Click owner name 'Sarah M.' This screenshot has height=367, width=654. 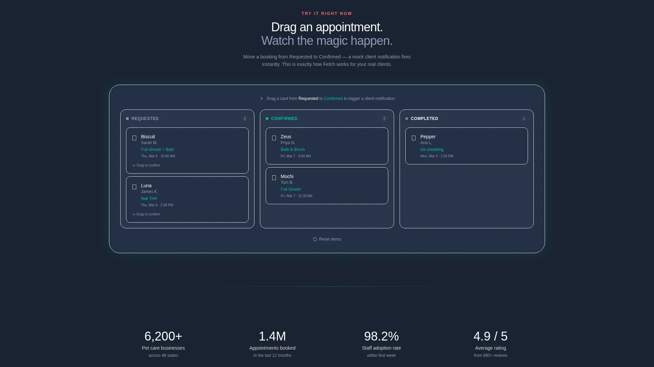(149, 143)
